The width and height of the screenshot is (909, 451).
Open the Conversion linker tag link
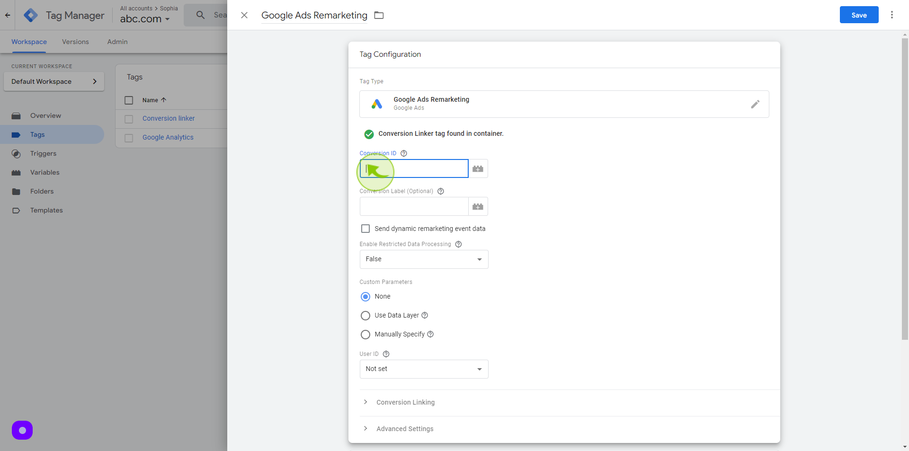[x=169, y=118]
